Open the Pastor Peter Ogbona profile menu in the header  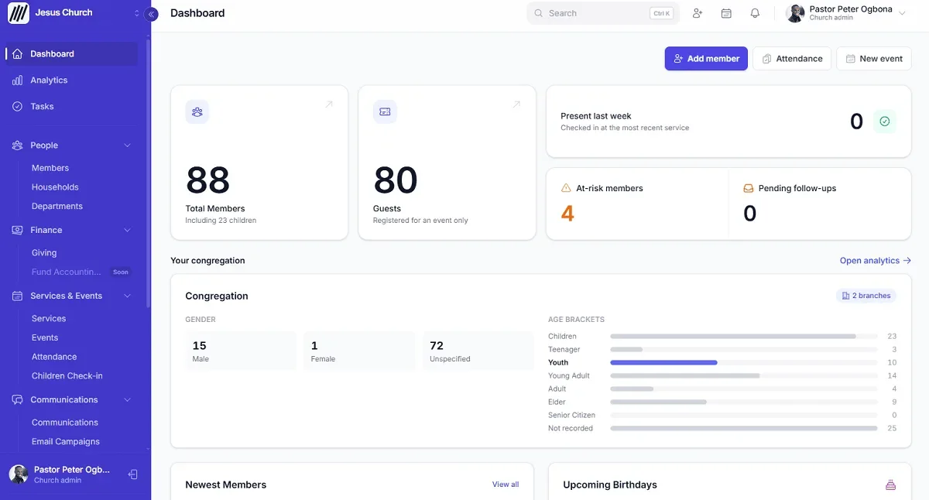coord(848,13)
